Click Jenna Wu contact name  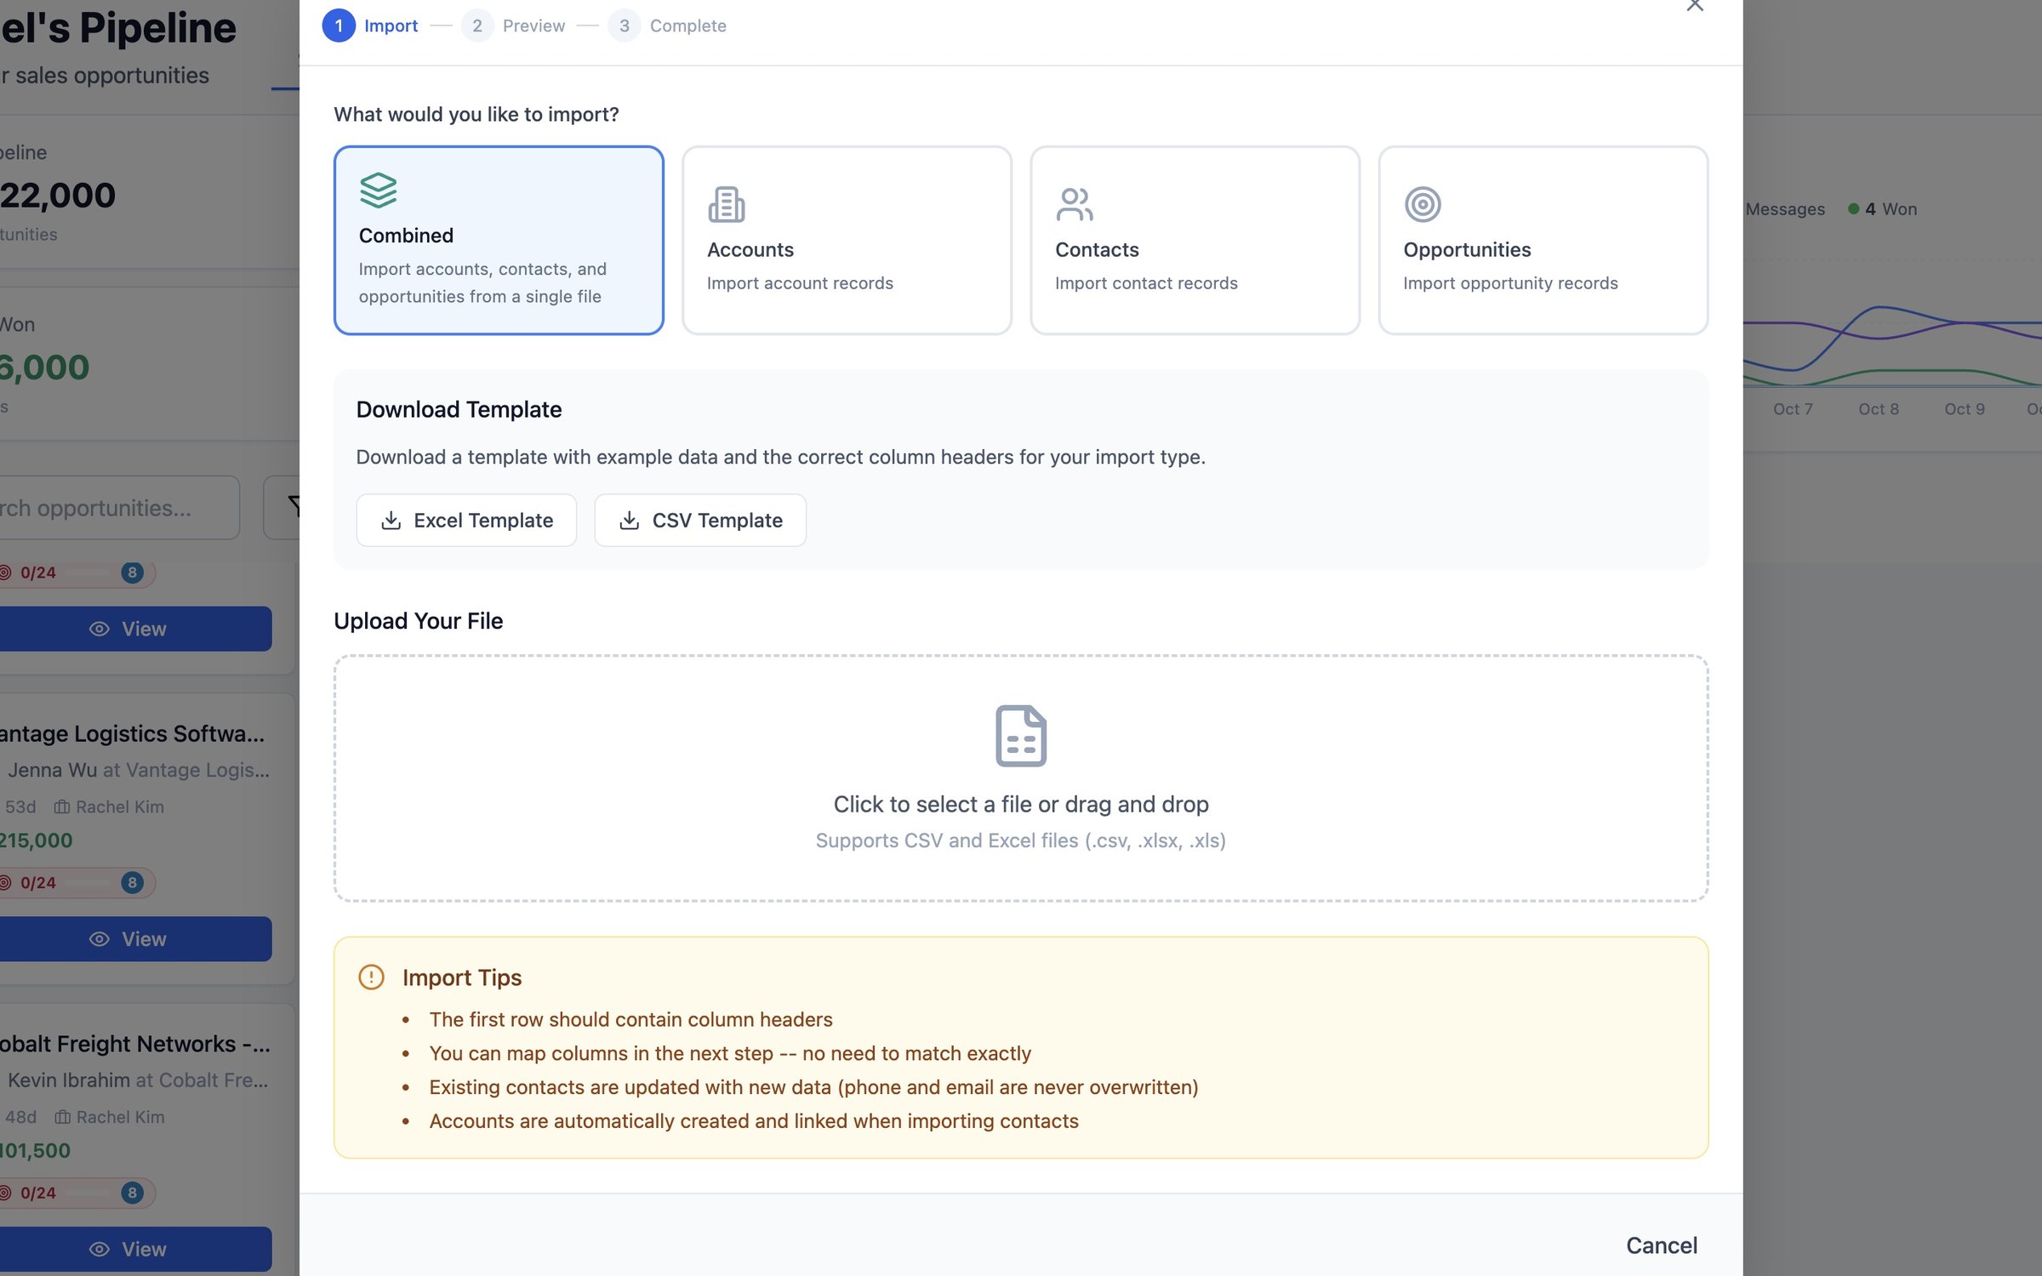(x=53, y=770)
